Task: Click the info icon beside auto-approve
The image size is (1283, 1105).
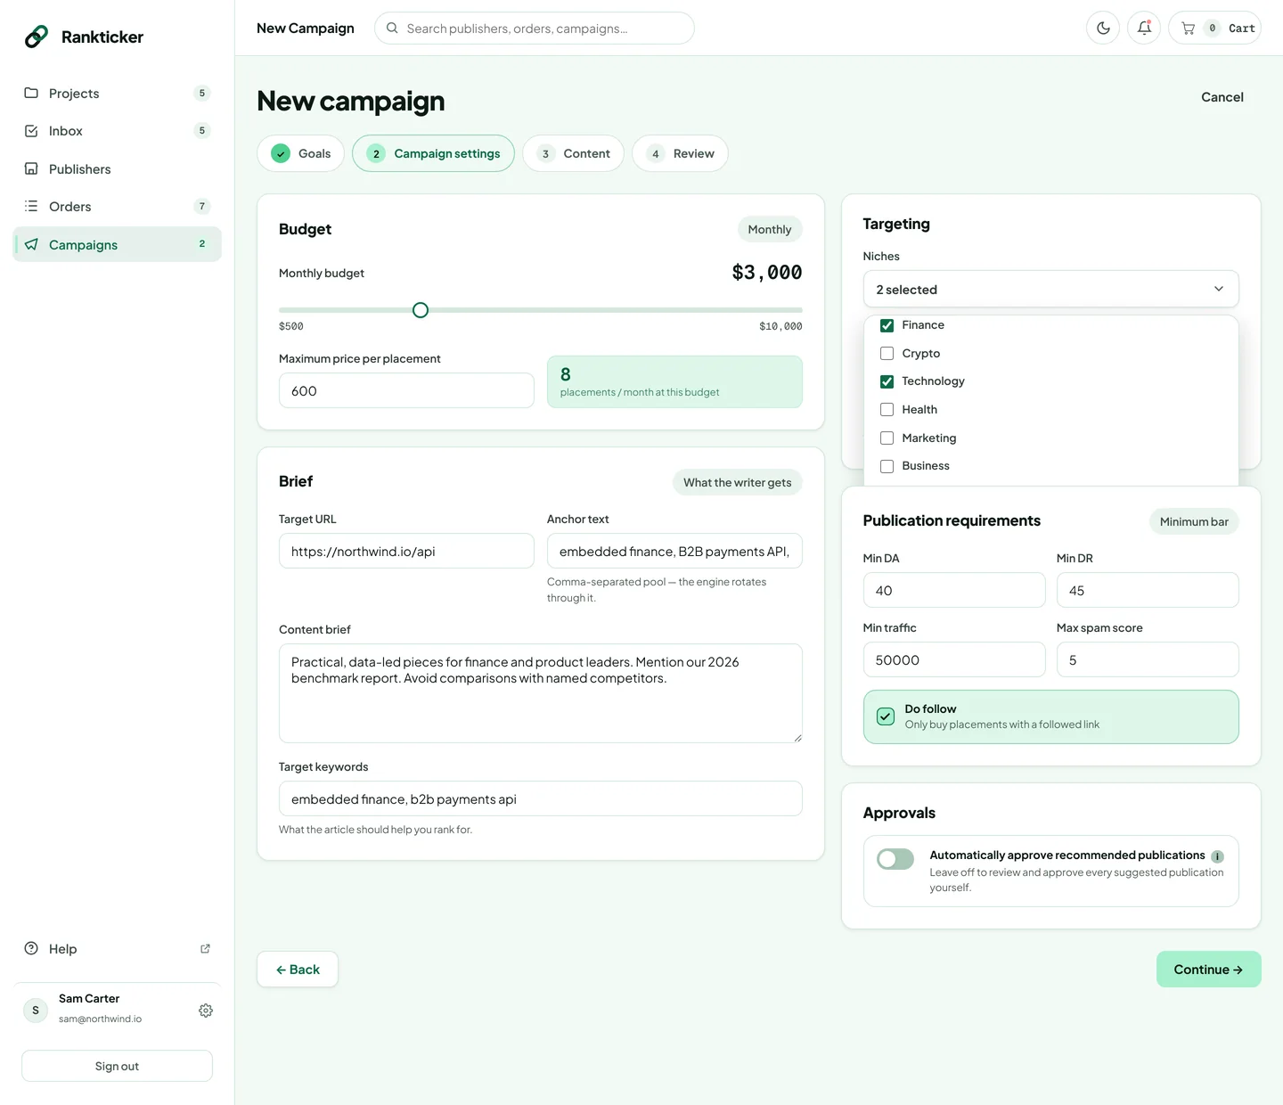Action: tap(1217, 856)
